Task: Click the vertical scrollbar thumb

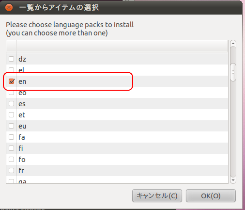Action: pos(233,72)
